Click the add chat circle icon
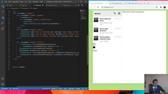 pos(119,13)
